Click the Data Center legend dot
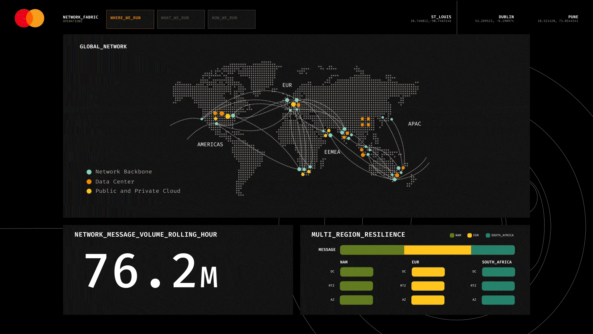Viewport: 593px width, 334px height. point(89,182)
